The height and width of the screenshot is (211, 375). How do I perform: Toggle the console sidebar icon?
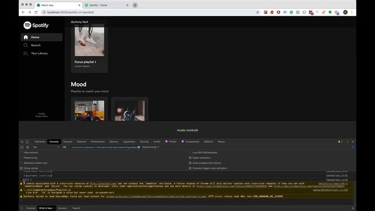[x=22, y=147]
